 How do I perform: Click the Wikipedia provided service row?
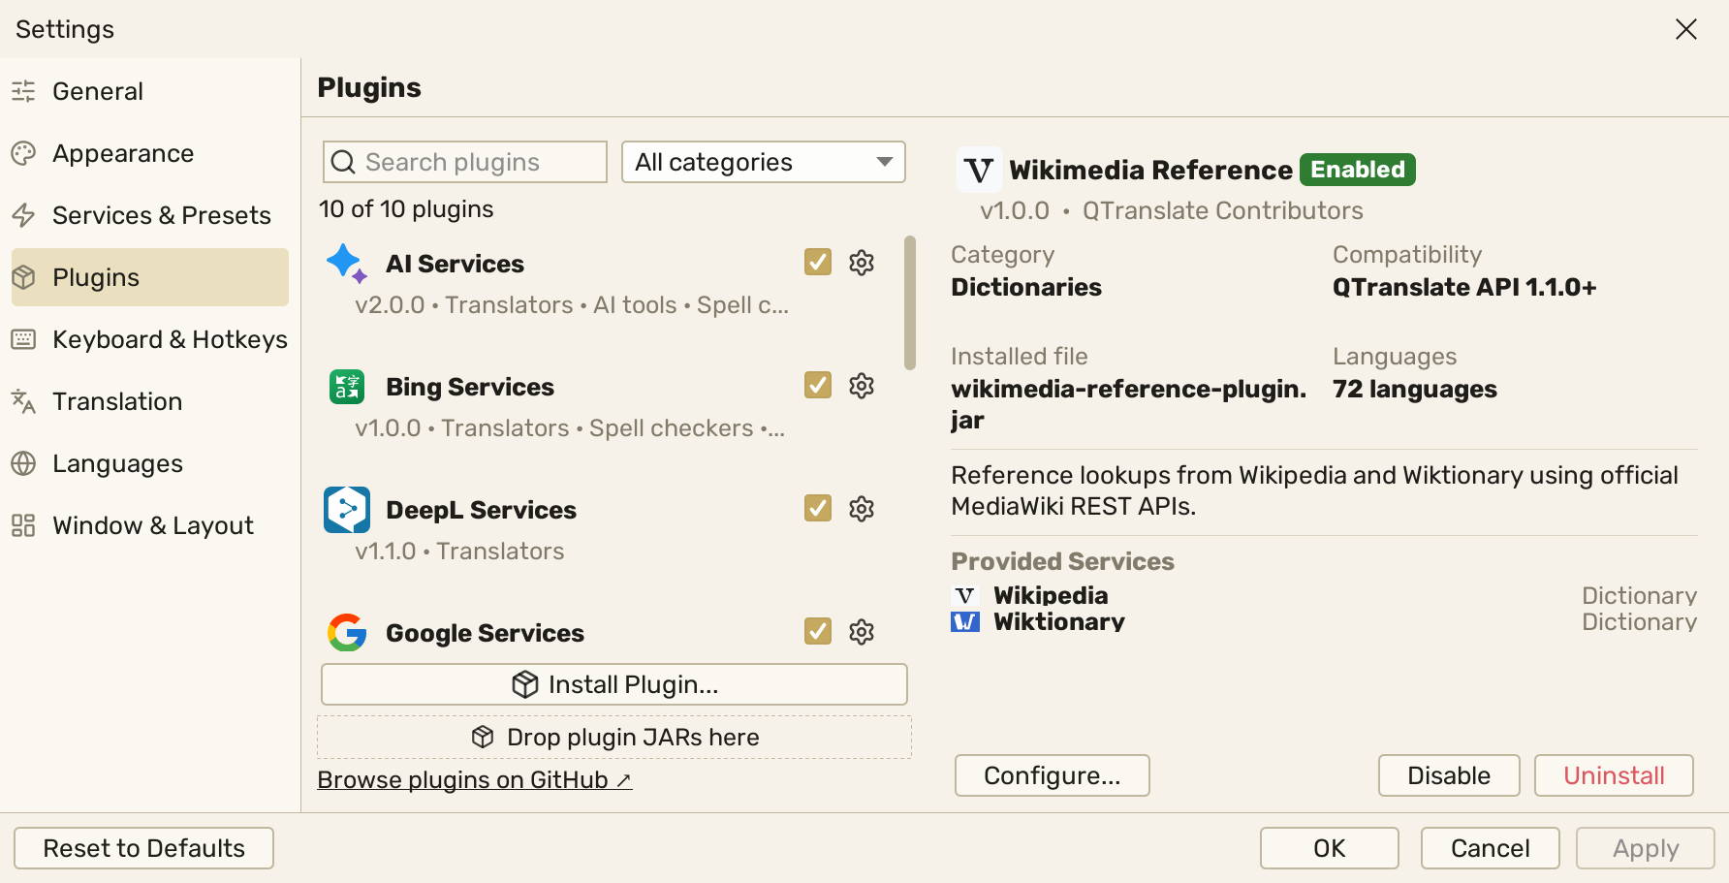(1324, 595)
